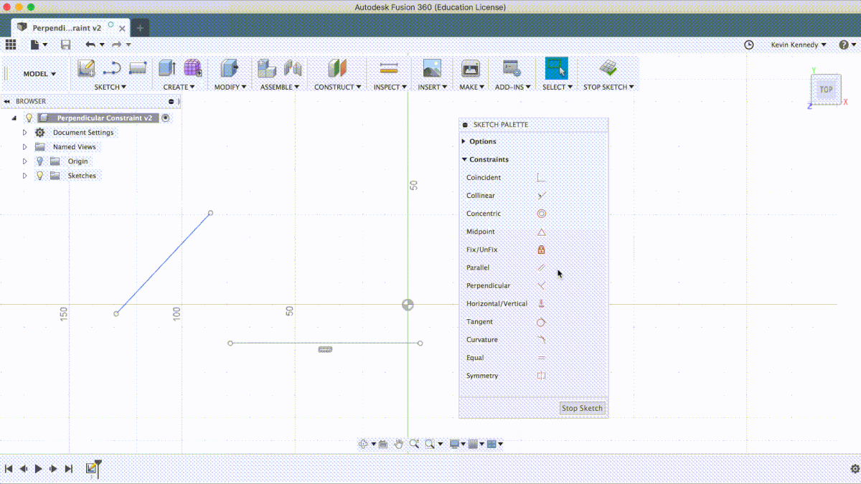Click the timeline Play button

39,469
